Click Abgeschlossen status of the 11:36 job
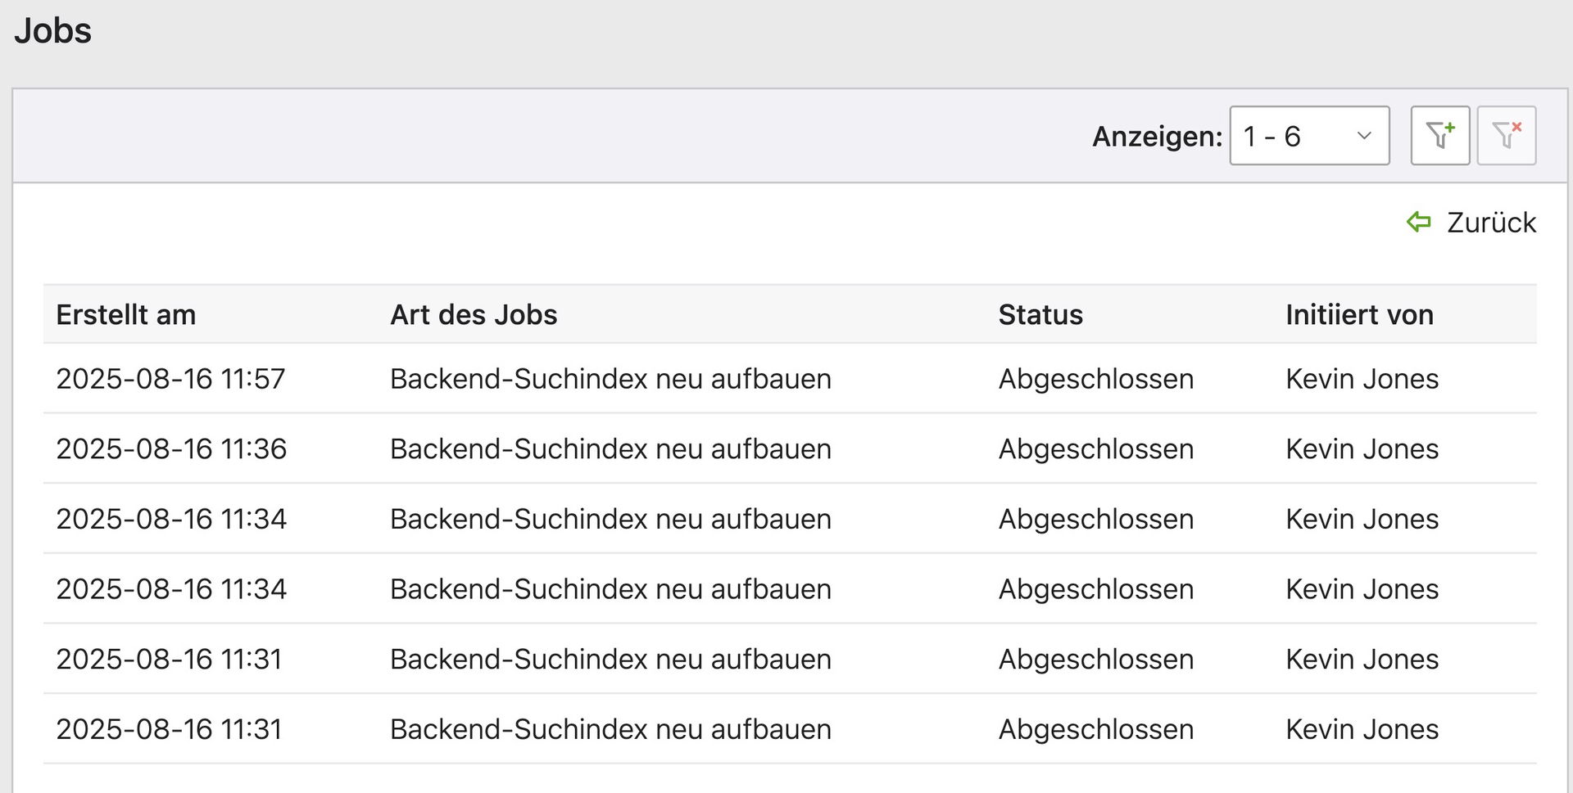Image resolution: width=1573 pixels, height=793 pixels. click(x=1095, y=449)
